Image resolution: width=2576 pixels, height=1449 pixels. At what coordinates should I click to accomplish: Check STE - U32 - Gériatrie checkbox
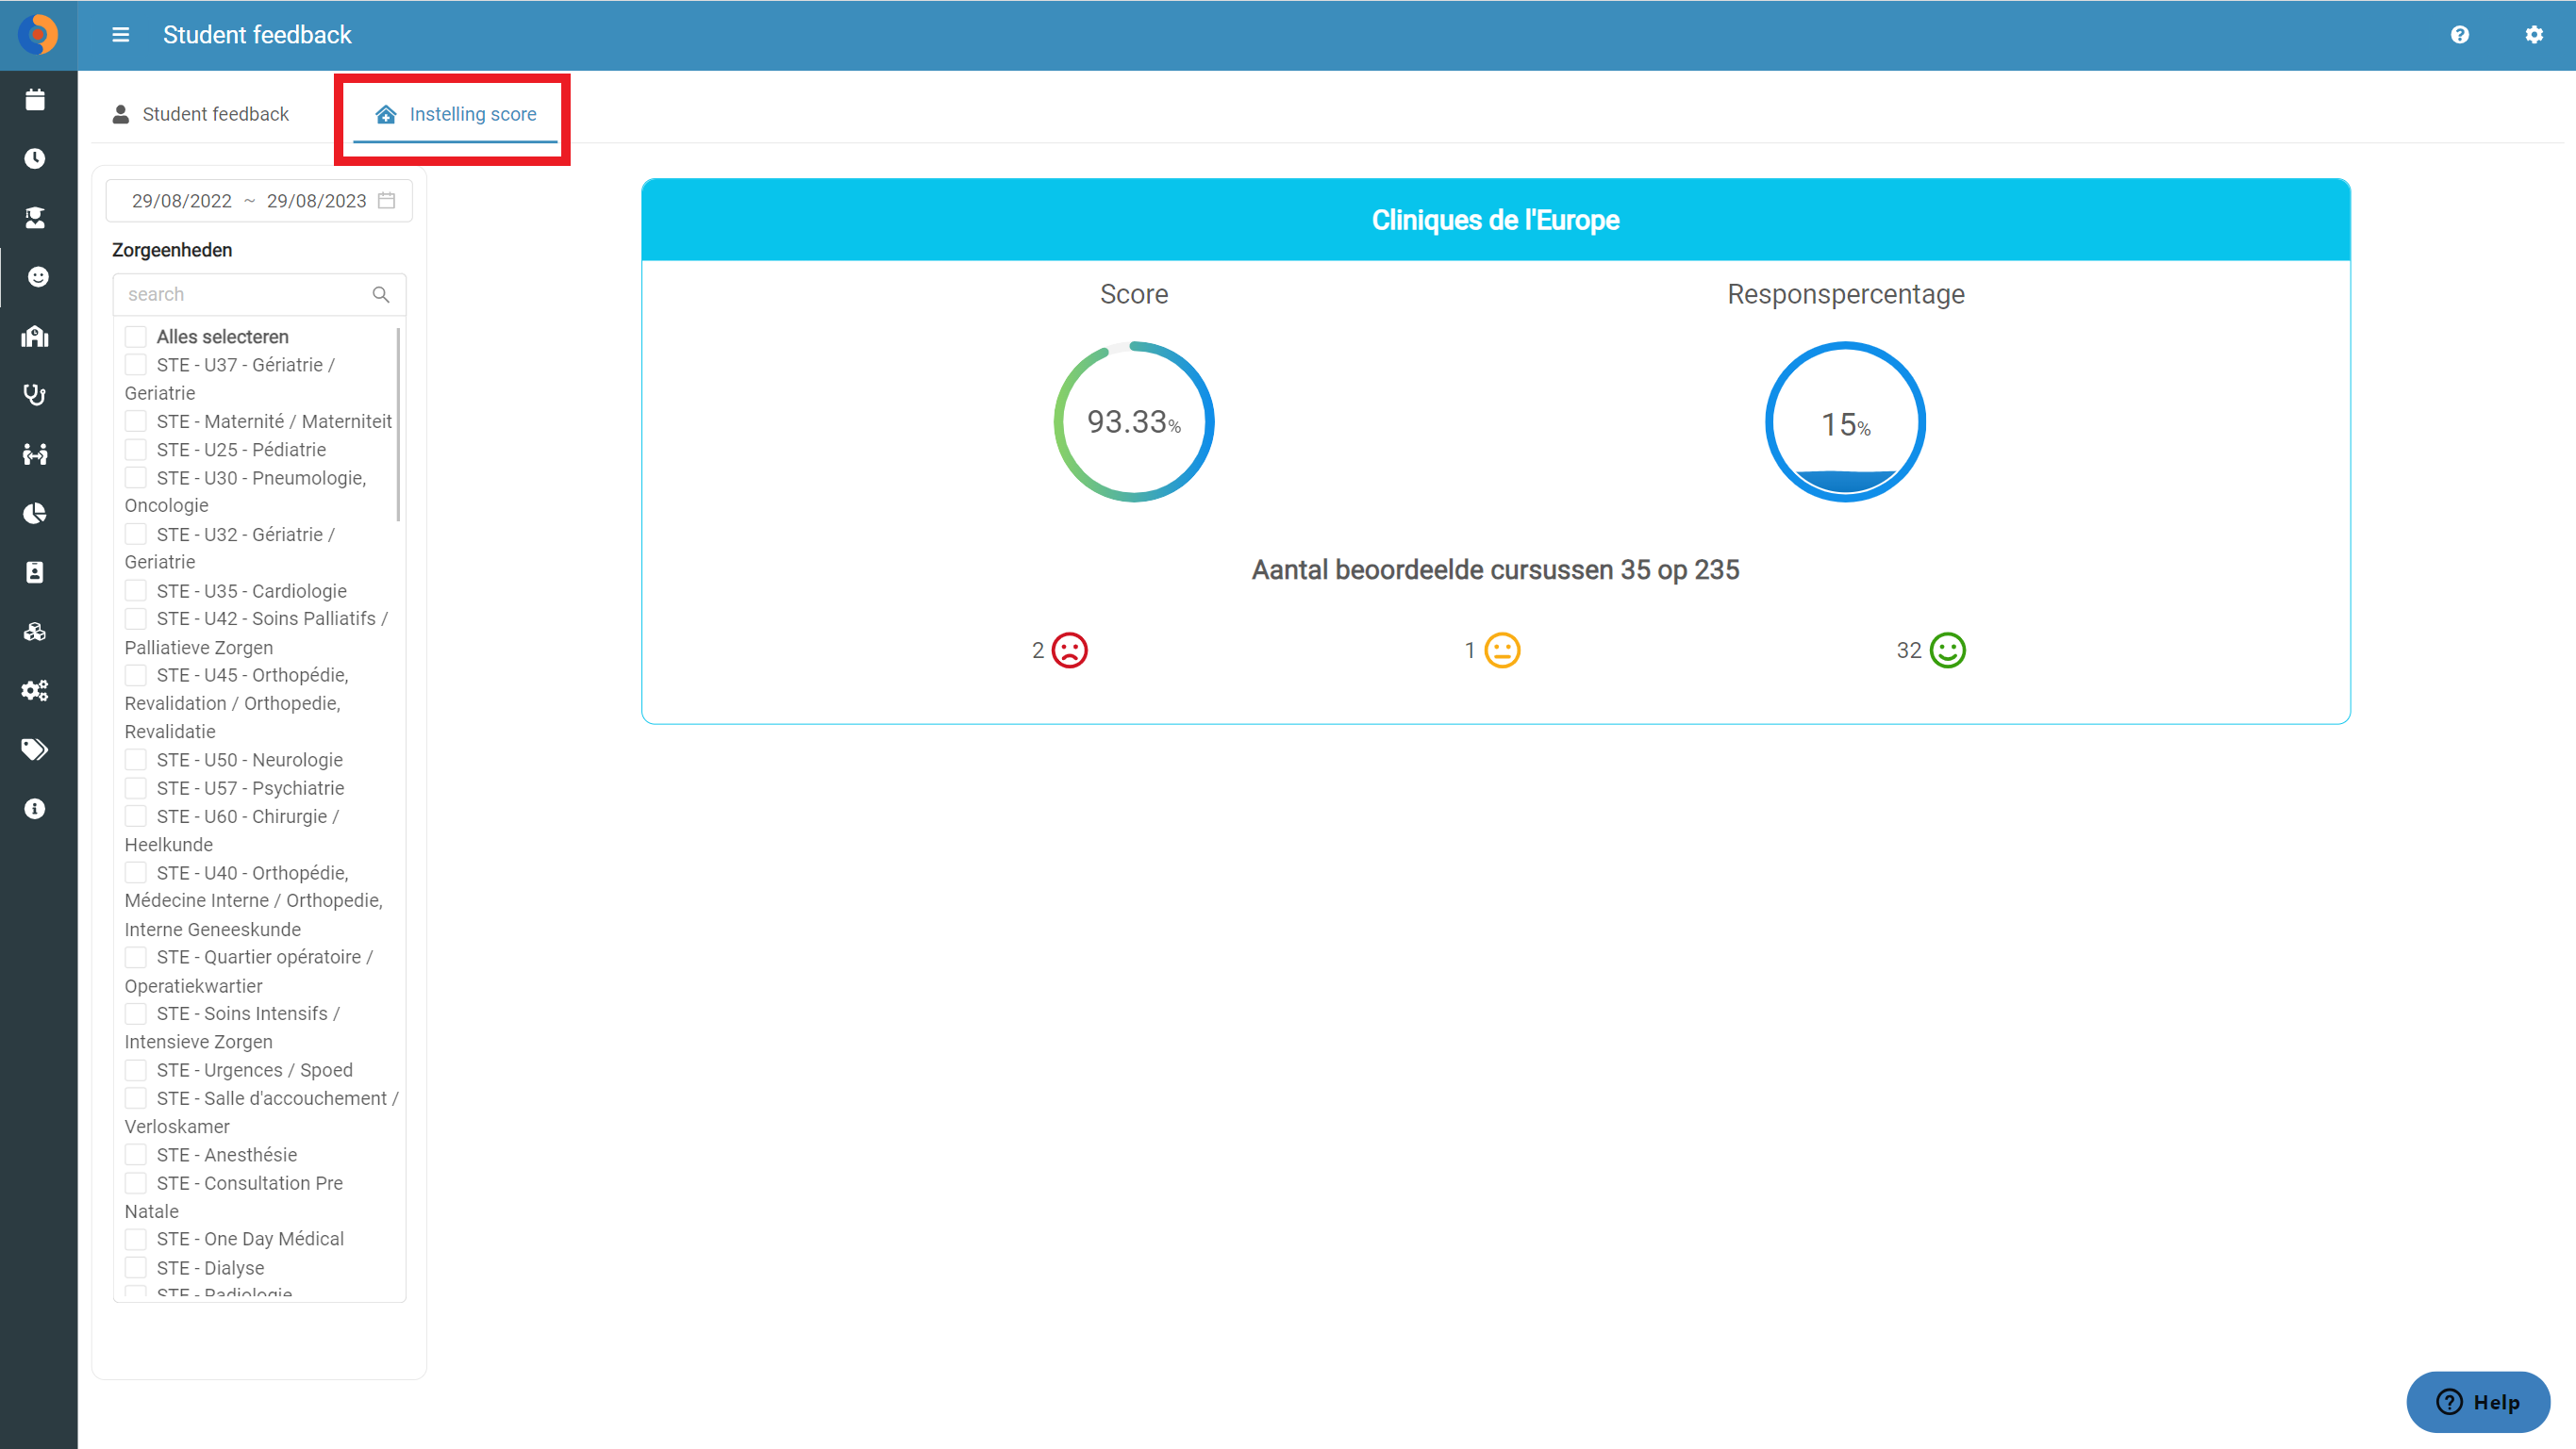tap(136, 535)
